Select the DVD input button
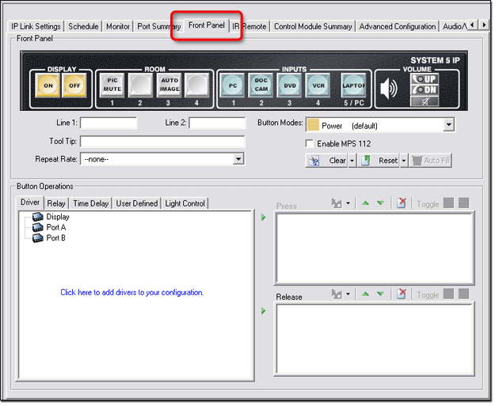 point(290,85)
